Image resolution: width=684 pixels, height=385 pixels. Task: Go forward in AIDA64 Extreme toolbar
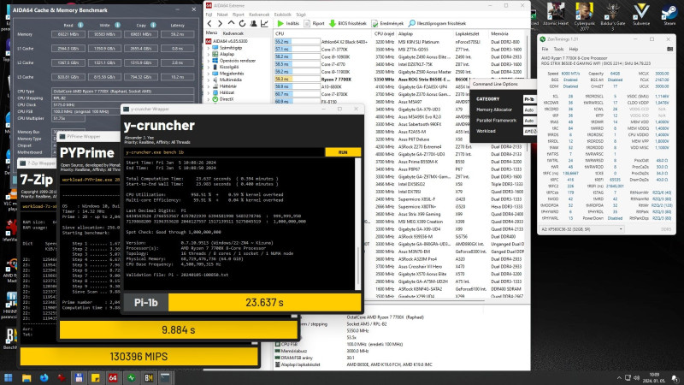pyautogui.click(x=221, y=24)
